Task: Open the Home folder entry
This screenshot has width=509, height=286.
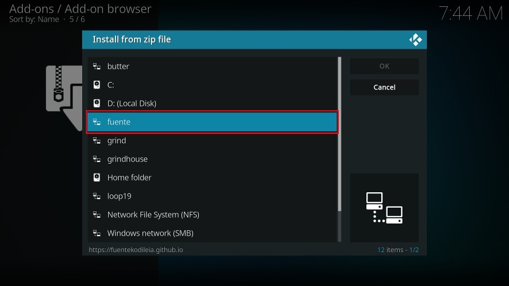Action: pyautogui.click(x=212, y=177)
